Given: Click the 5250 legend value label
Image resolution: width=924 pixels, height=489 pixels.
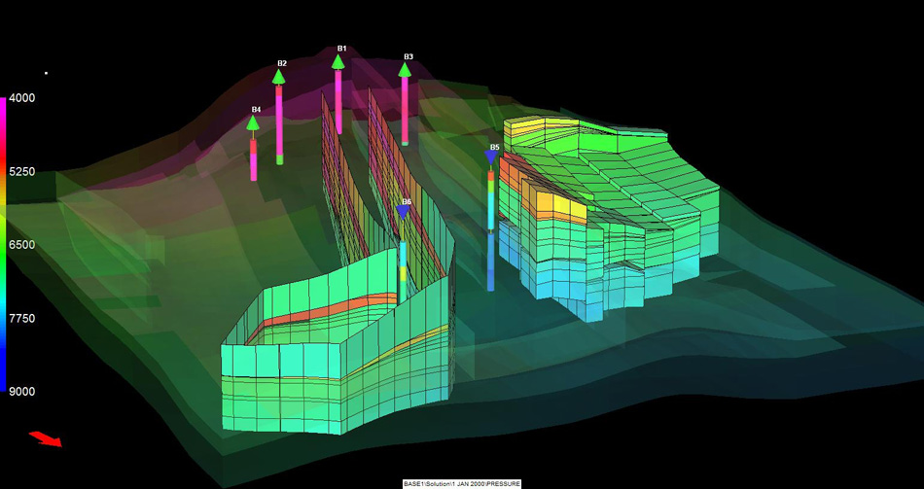Looking at the screenshot, I should click(x=22, y=172).
